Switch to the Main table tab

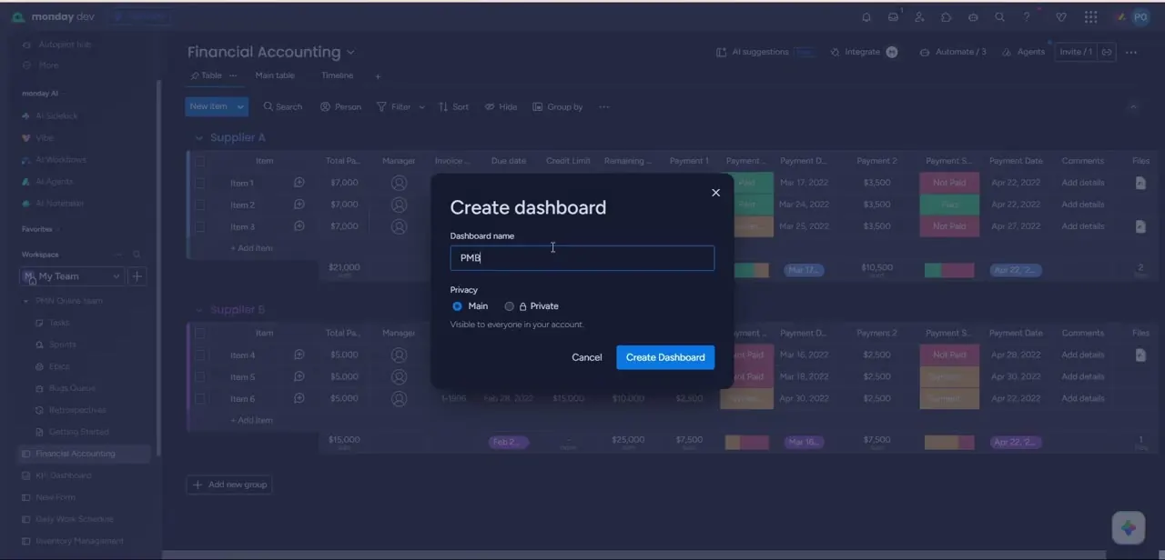275,75
